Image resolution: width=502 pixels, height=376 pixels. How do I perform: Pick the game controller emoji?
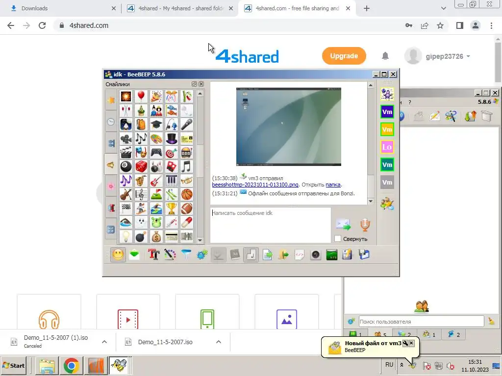(156, 153)
